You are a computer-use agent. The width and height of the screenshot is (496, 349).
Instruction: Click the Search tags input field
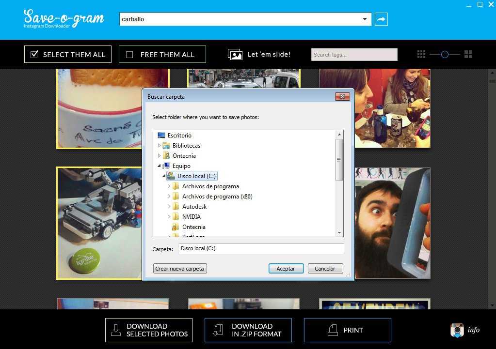coord(354,55)
